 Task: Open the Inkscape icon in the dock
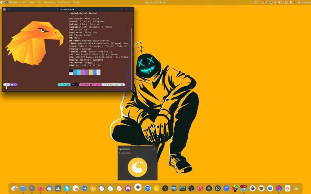click(x=253, y=188)
